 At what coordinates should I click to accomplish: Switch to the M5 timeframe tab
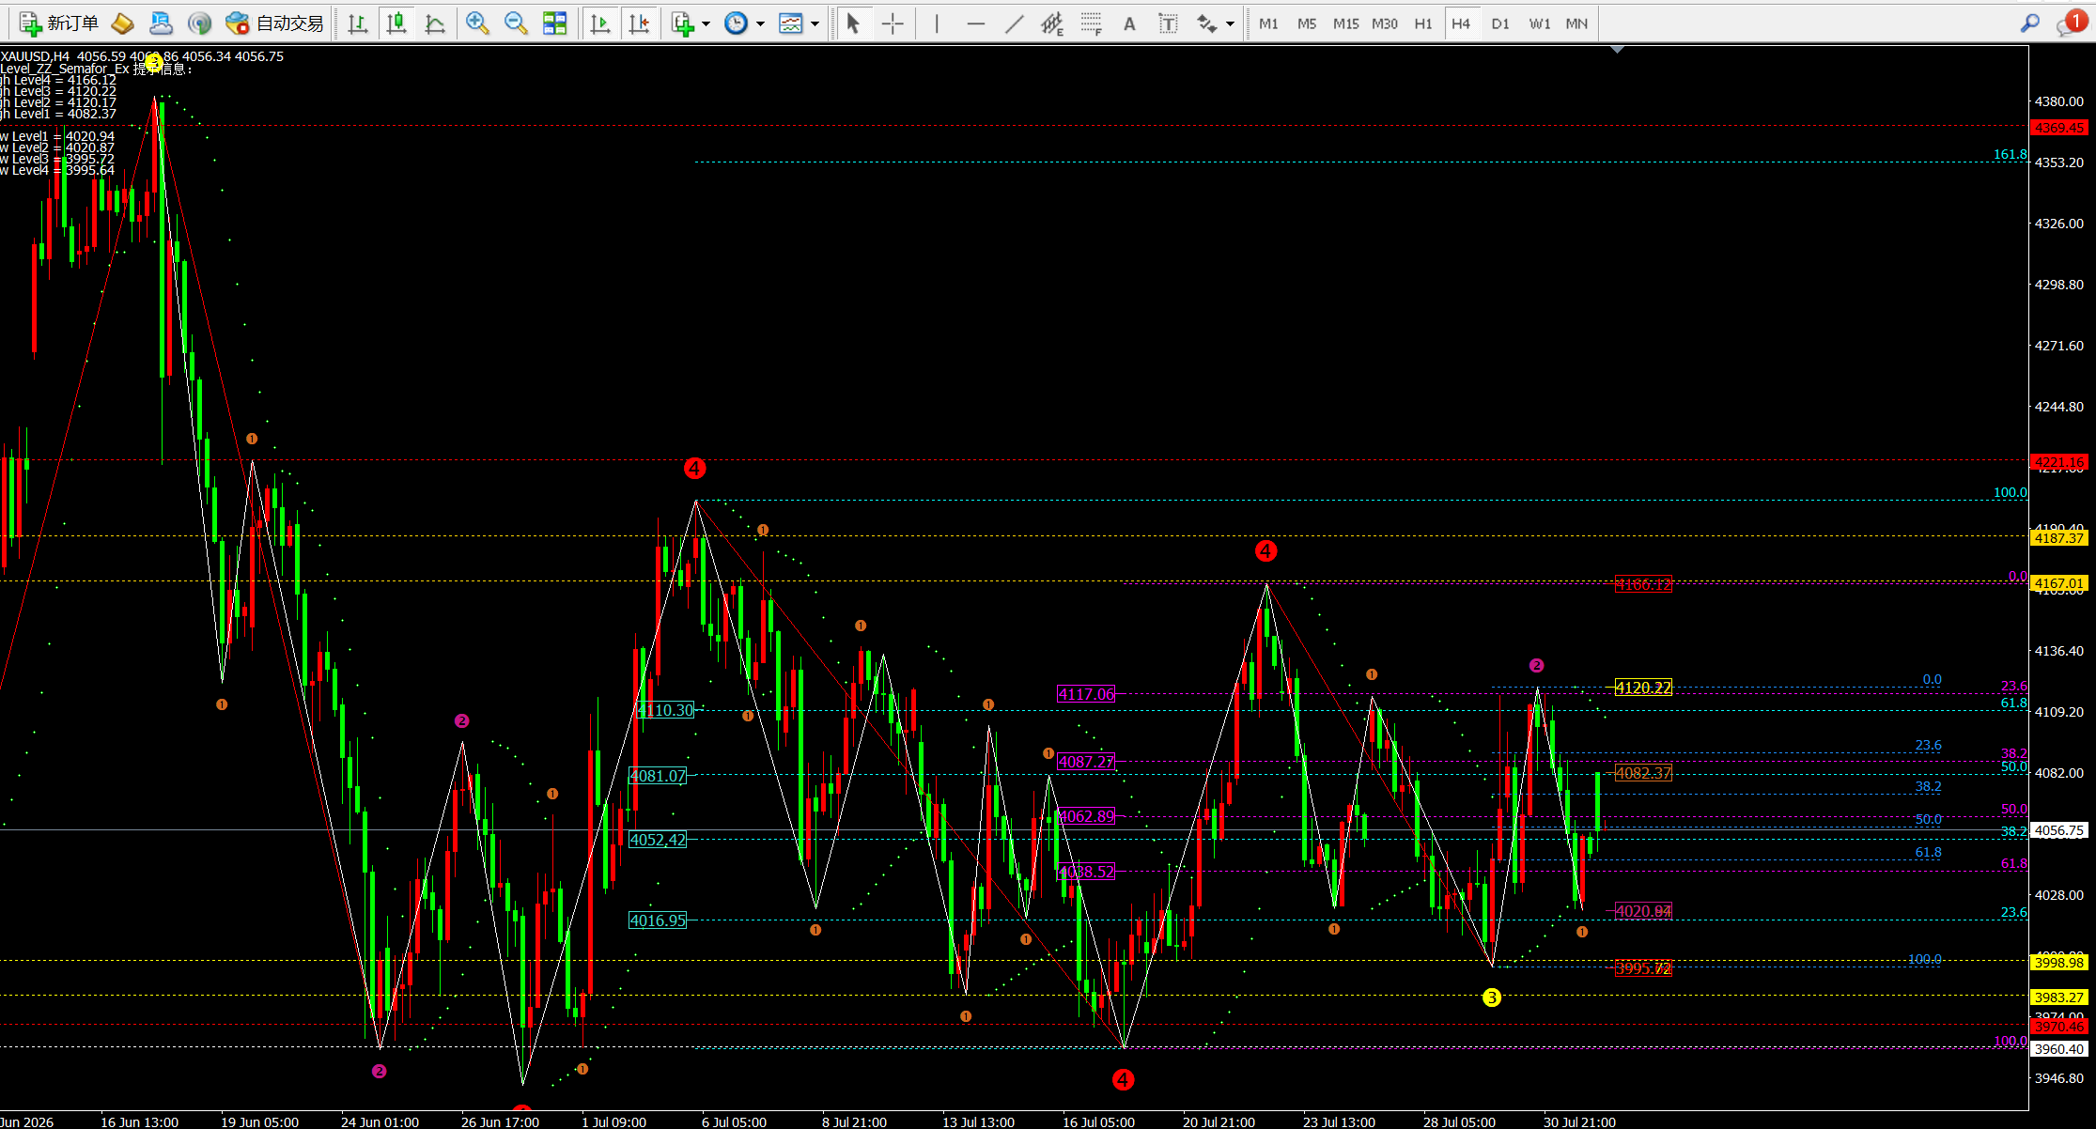[x=1307, y=23]
